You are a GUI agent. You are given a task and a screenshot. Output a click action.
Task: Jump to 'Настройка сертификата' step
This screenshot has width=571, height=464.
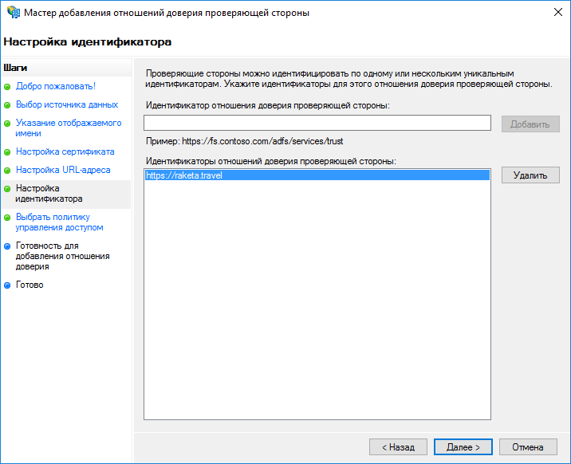pos(65,151)
